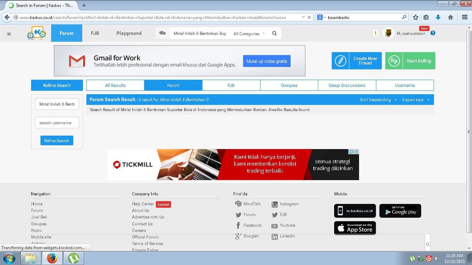This screenshot has height=265, width=472.
Task: Open the App Store download badge
Action: pos(355,228)
